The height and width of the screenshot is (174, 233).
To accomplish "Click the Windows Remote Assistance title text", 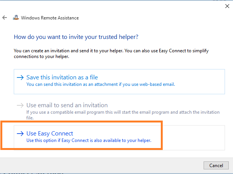I will pyautogui.click(x=50, y=18).
